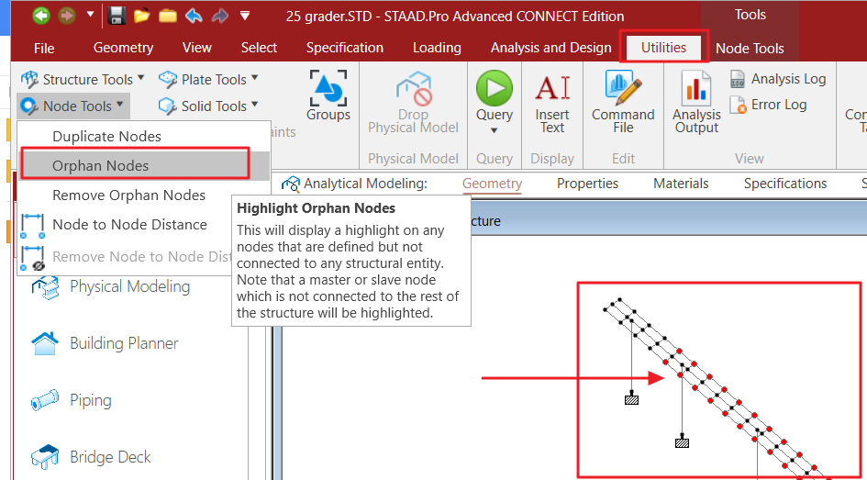
Task: Switch to the Geometry ribbon tab
Action: pyautogui.click(x=123, y=48)
